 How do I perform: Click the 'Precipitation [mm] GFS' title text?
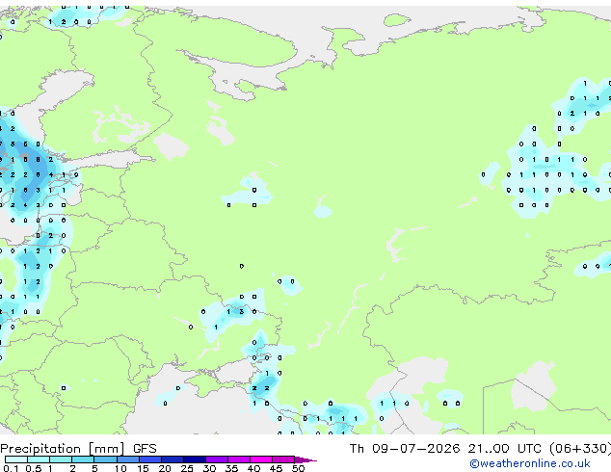tap(78, 449)
